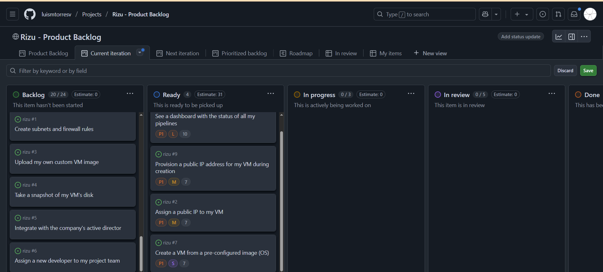Open the Copilot chat icon

(x=485, y=14)
